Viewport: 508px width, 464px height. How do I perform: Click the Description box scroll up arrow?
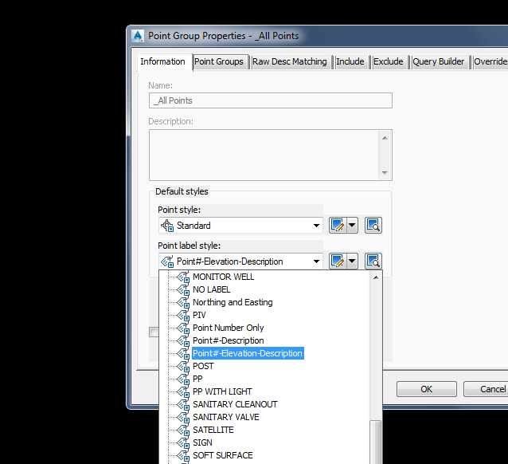tap(385, 138)
